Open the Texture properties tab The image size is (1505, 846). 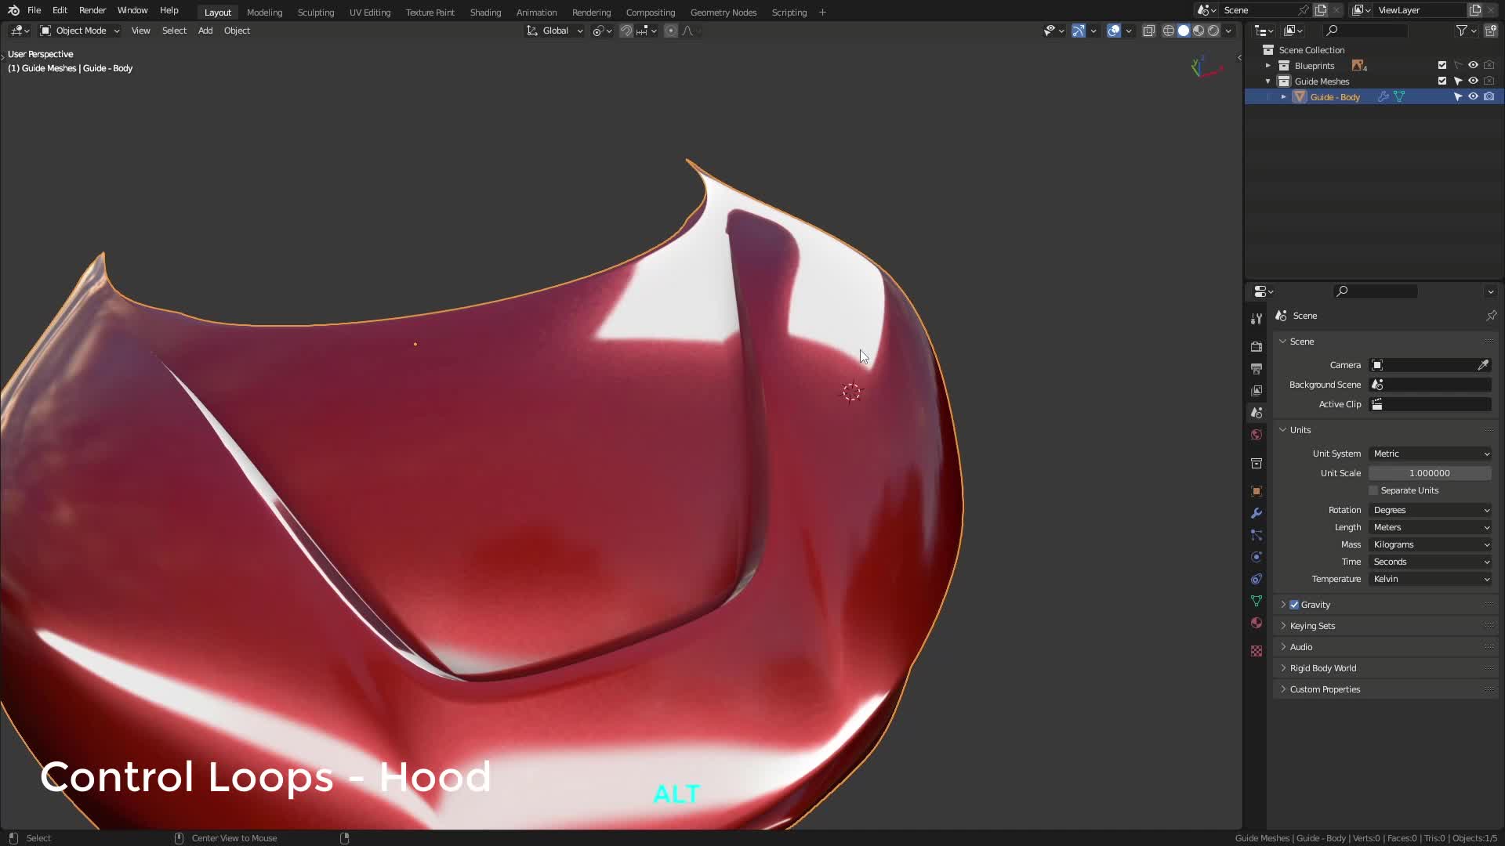[1257, 651]
